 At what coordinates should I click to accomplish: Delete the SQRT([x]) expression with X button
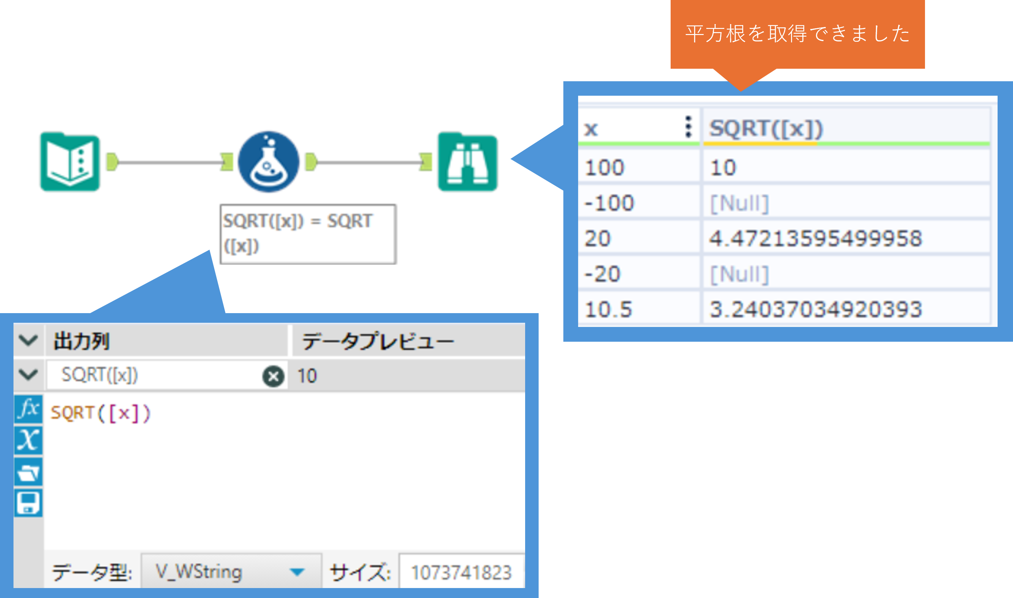click(x=273, y=376)
